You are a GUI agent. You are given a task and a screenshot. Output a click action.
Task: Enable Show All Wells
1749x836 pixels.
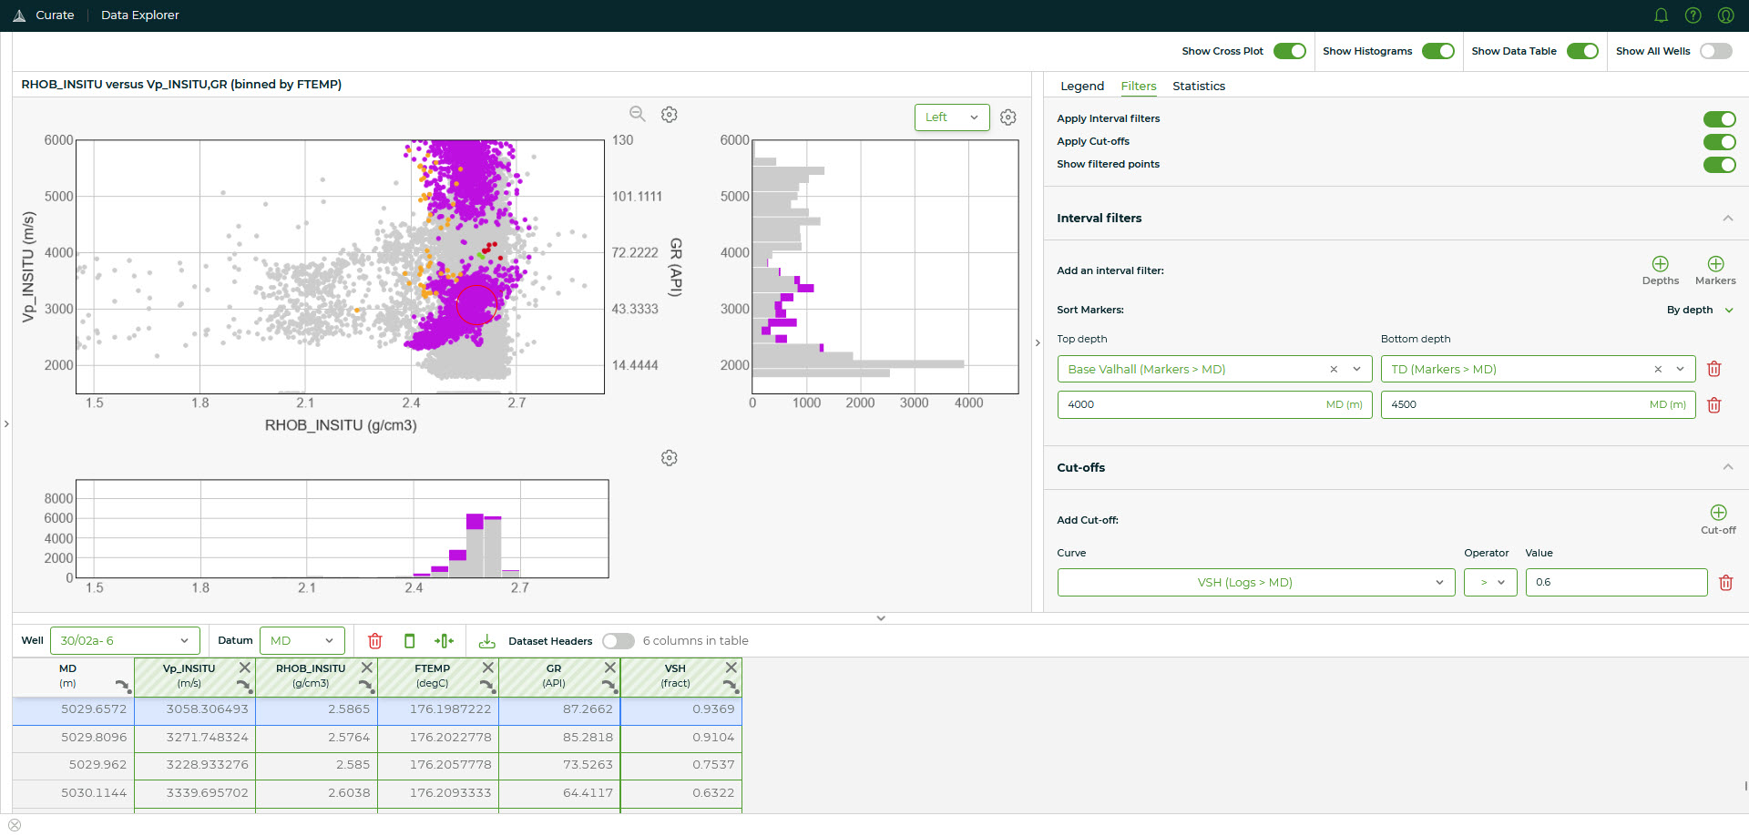click(x=1716, y=51)
